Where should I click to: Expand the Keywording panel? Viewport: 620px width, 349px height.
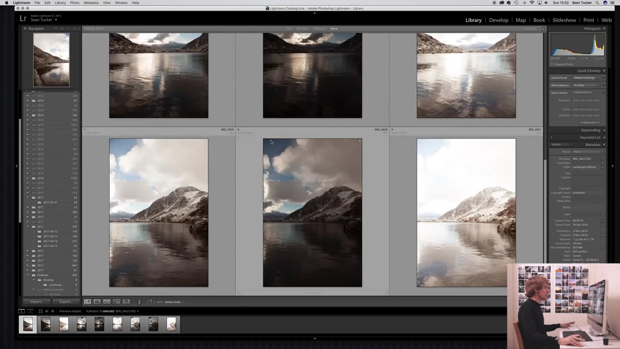pyautogui.click(x=604, y=130)
